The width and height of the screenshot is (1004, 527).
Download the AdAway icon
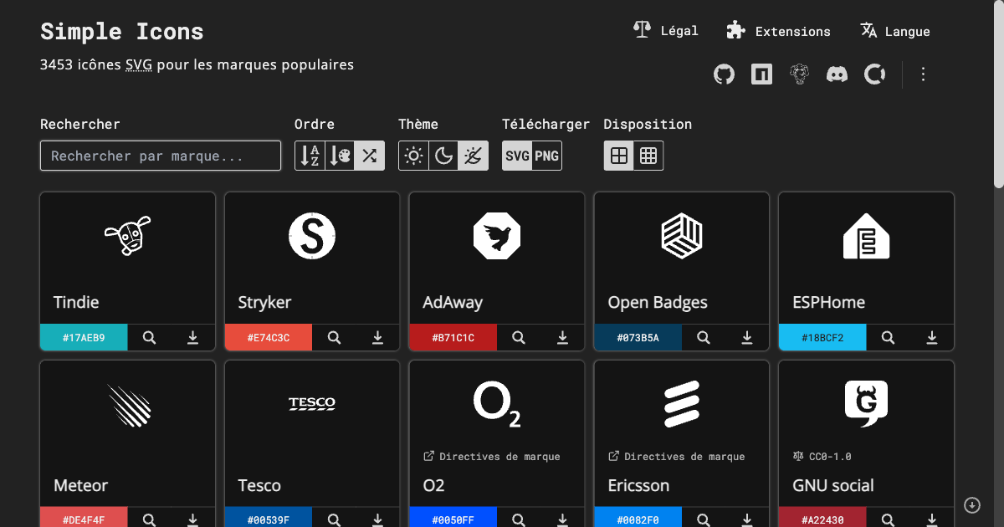point(562,338)
